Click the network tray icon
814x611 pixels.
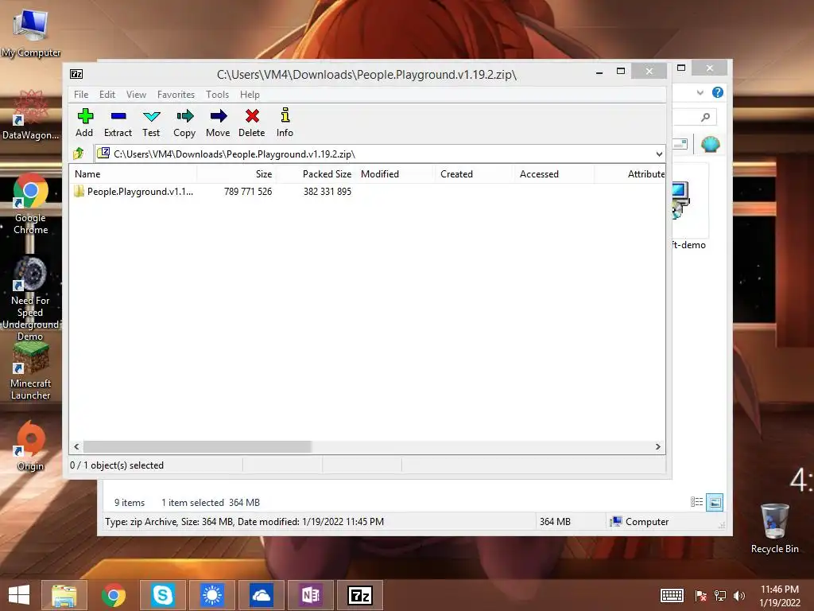coord(720,596)
